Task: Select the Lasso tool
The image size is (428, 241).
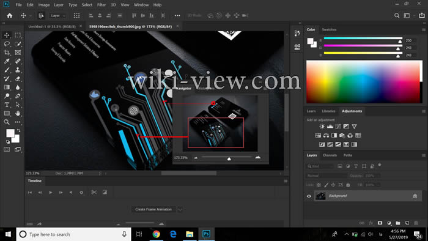Action: [x=7, y=43]
